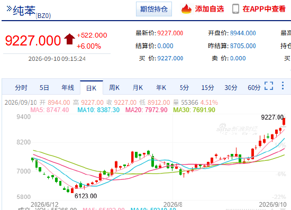Image resolution: width=291 pixels, height=210 pixels.
Task: Click the 2026/6/12 x-axis date
Action: click(x=44, y=204)
